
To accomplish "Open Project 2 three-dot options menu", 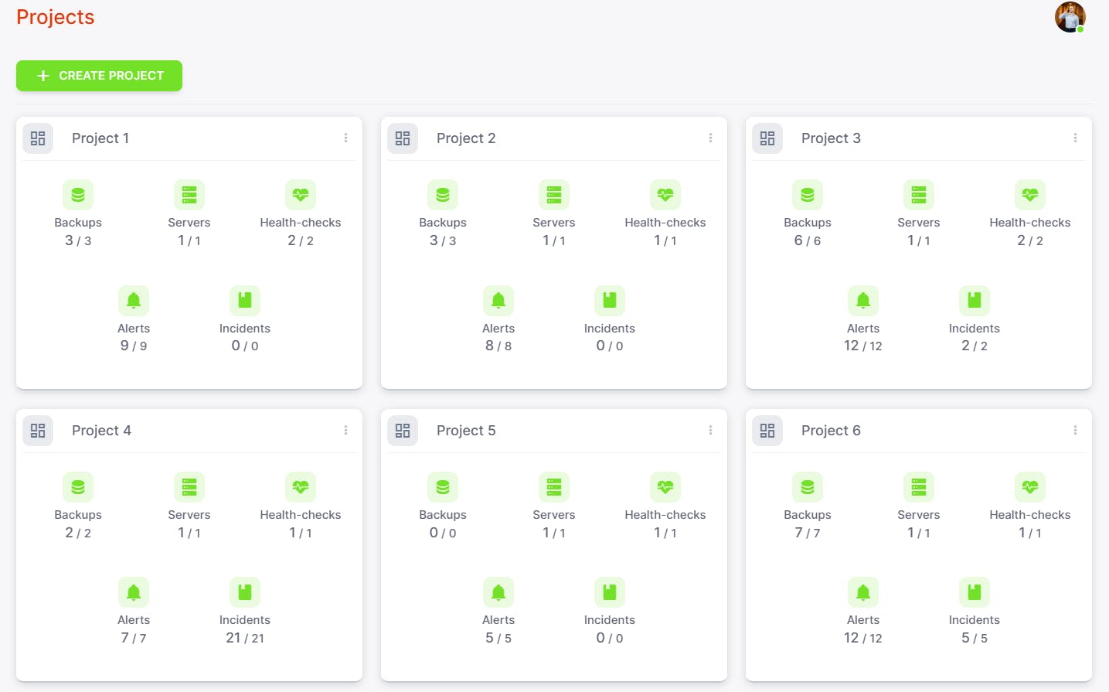I will 710,138.
